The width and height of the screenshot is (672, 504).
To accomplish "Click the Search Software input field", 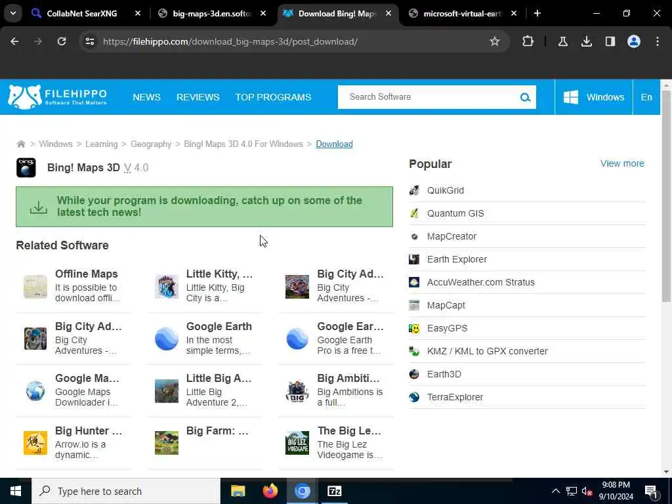I will pyautogui.click(x=429, y=97).
